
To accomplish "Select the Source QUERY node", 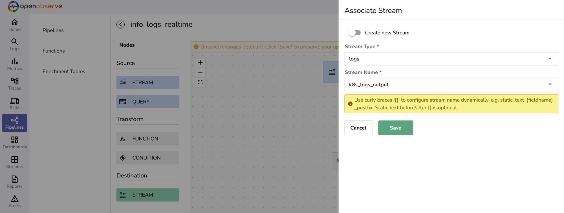I will coord(147,102).
